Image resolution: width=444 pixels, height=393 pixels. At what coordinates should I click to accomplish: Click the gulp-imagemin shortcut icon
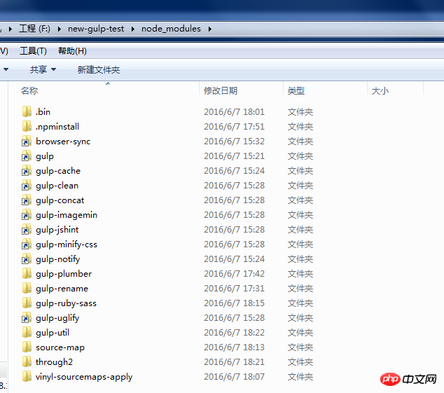point(27,215)
